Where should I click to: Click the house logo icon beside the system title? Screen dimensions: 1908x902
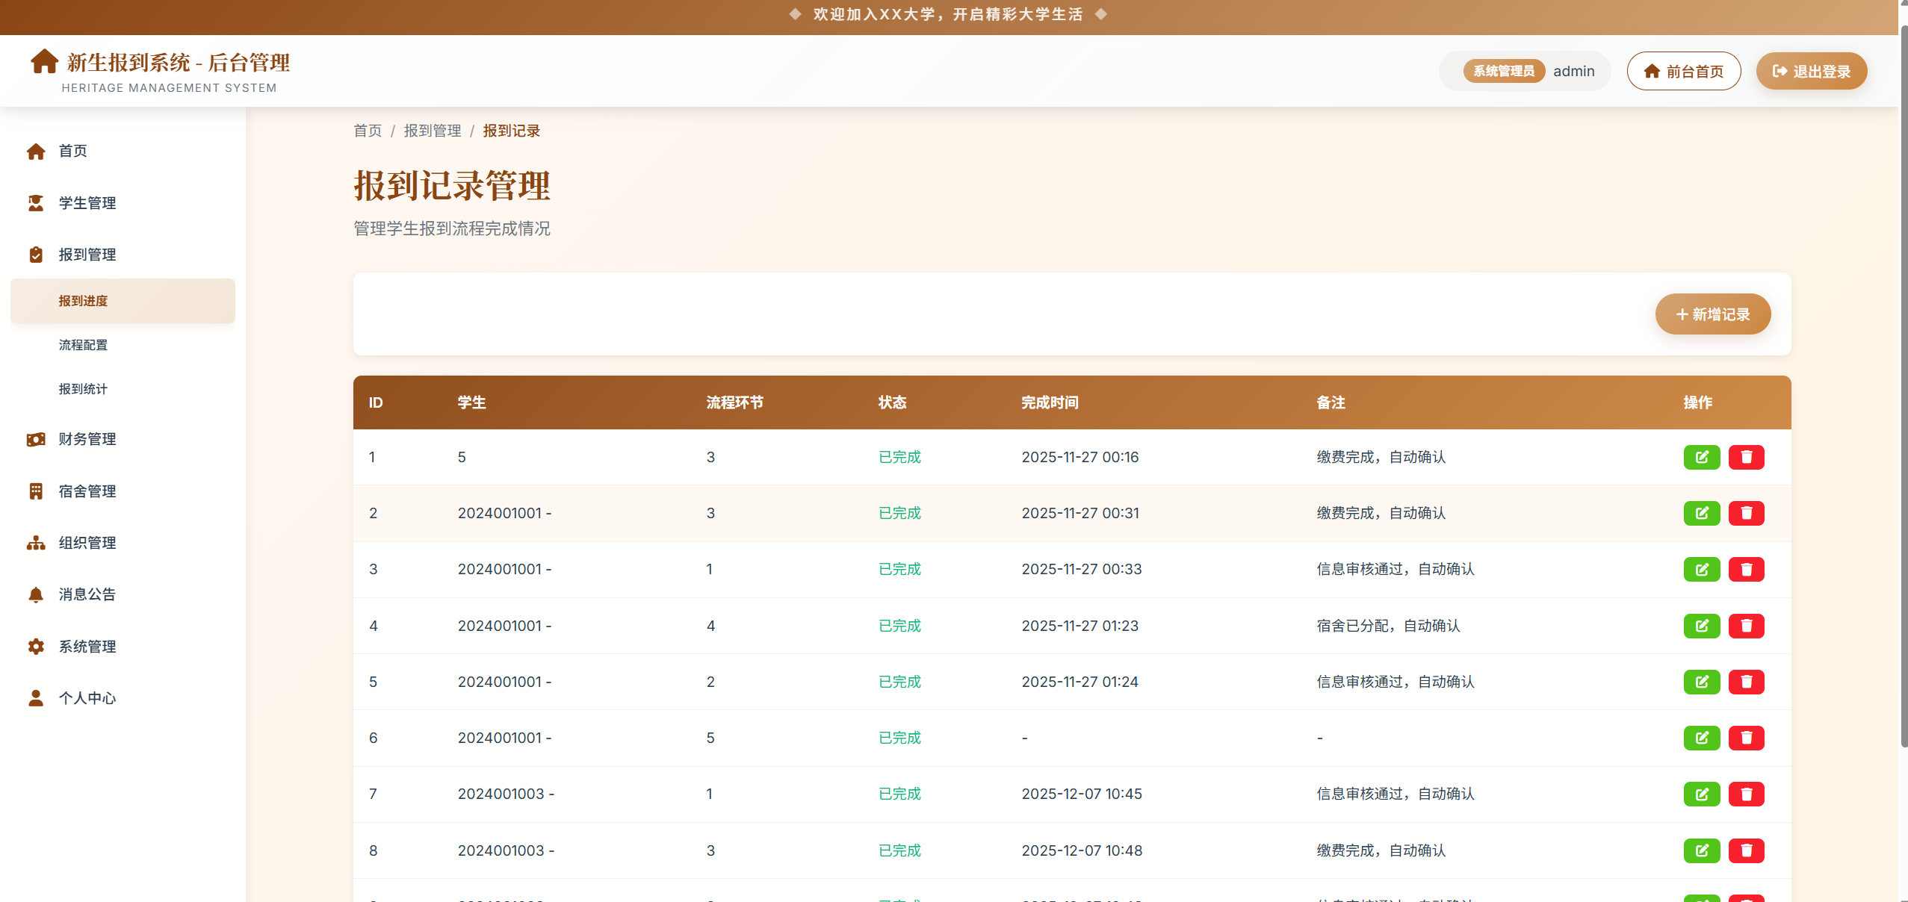[44, 62]
